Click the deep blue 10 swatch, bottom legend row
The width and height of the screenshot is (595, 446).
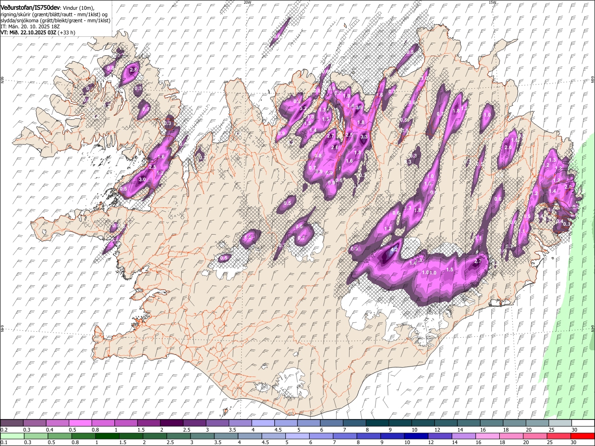click(x=416, y=436)
